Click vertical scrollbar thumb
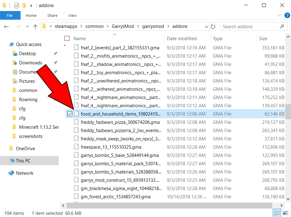This screenshot has height=217, width=291. (x=288, y=112)
